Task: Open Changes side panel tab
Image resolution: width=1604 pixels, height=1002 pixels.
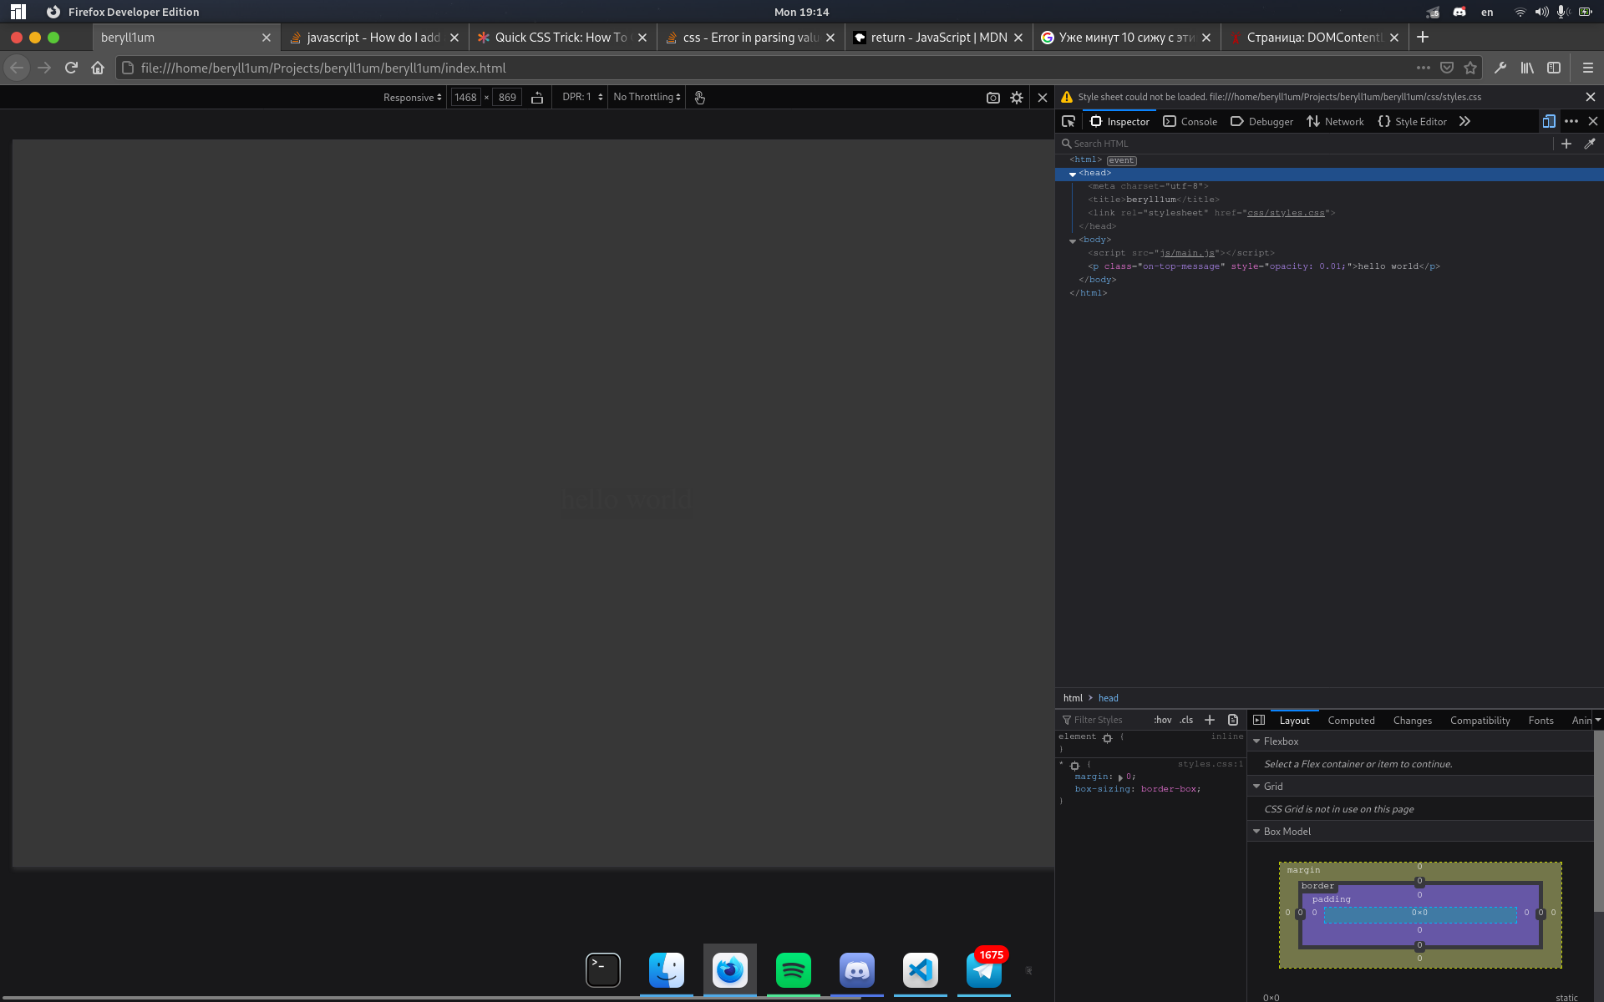Action: [x=1412, y=721]
